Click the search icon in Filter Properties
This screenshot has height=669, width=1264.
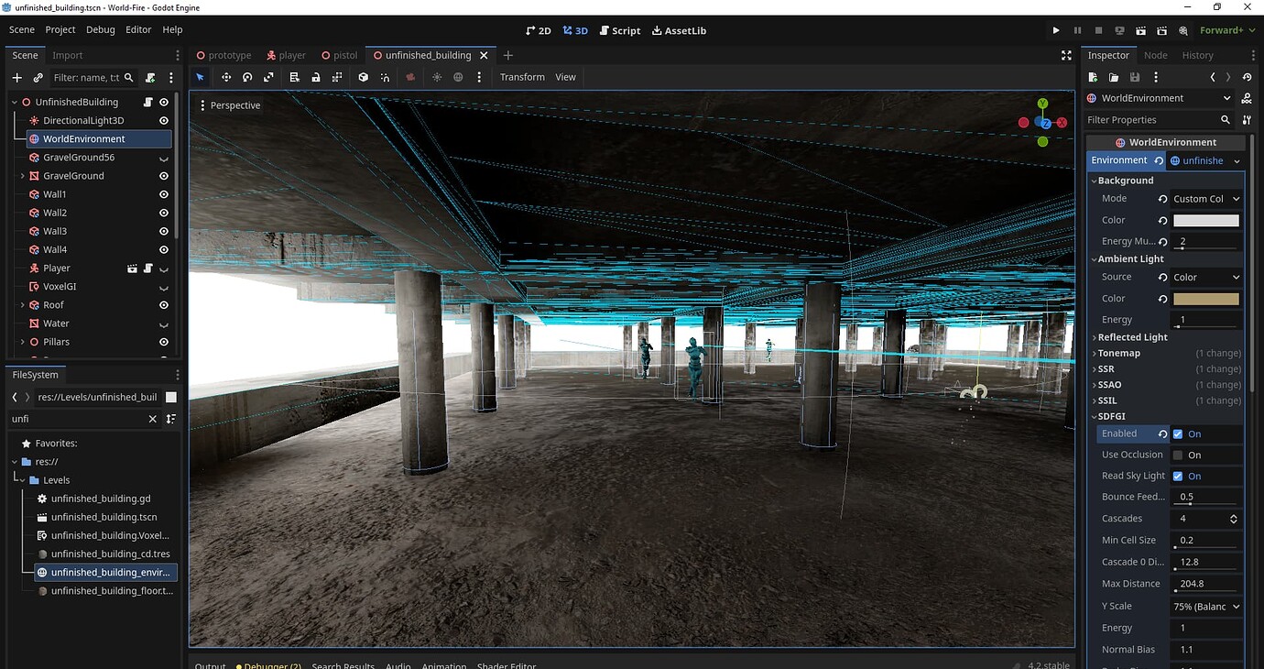[x=1226, y=119]
